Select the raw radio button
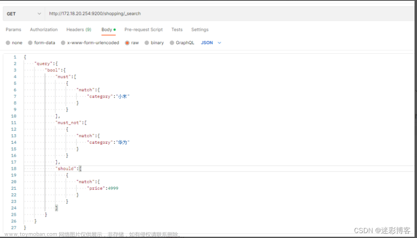The width and height of the screenshot is (417, 238). click(x=127, y=43)
